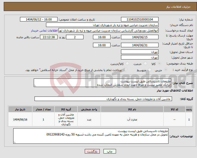Click the response deadline time 16:00 field
This screenshot has width=197, height=158.
tap(102, 37)
